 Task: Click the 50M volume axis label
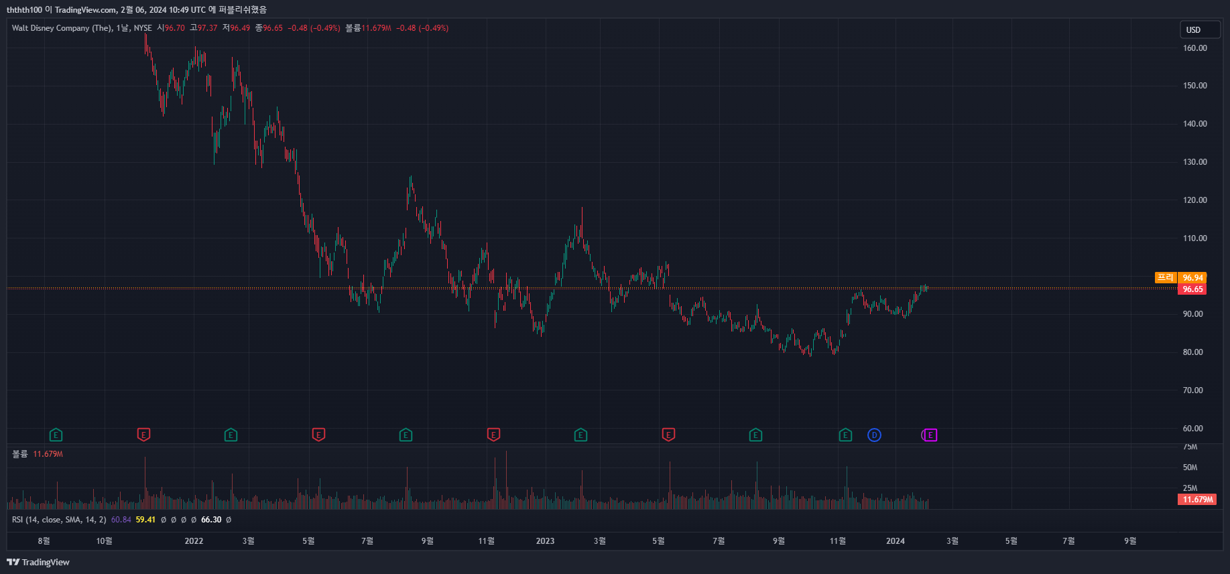point(1190,468)
